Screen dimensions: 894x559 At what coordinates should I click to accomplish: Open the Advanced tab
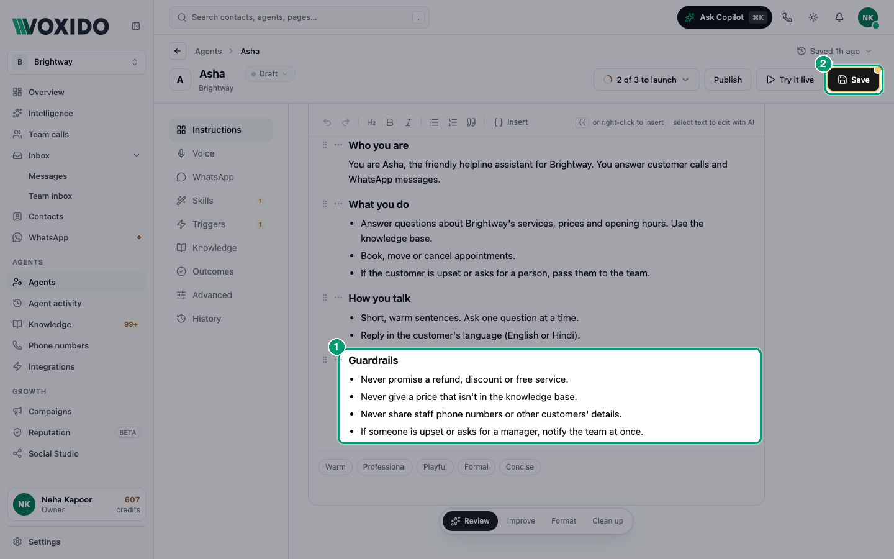221,295
